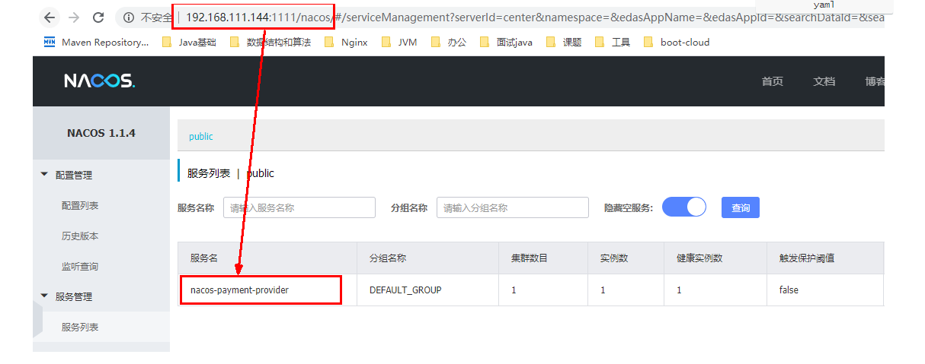Viewport: 925px width, 364px height.
Task: Open the boot-cloud bookmark folder
Action: 677,43
